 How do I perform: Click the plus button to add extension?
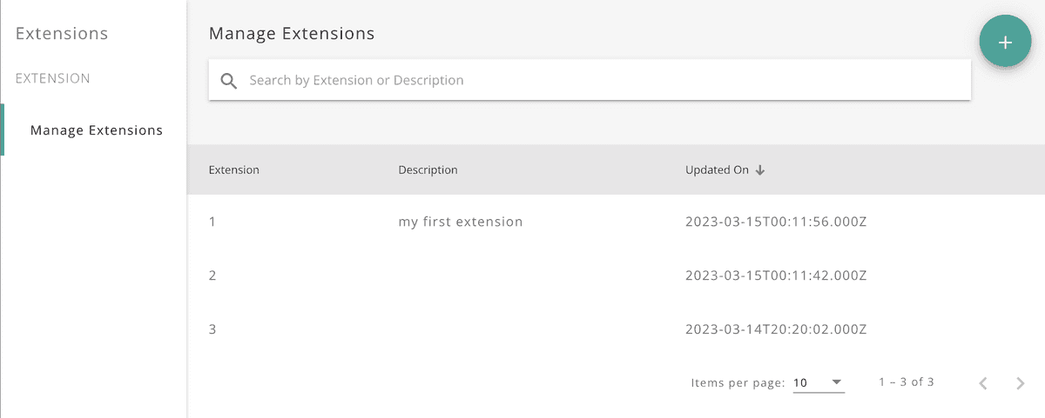click(1005, 42)
